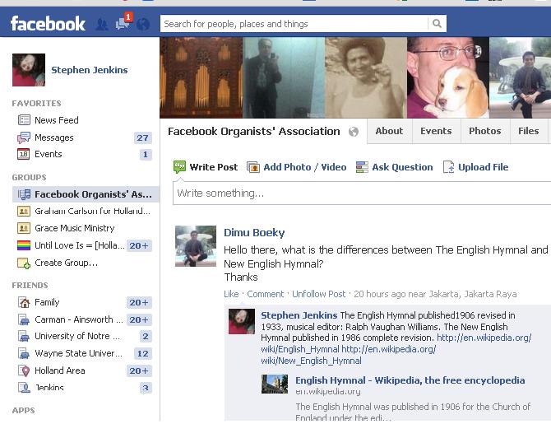
Task: Click the Wayne State 12 count badge
Action: (142, 353)
